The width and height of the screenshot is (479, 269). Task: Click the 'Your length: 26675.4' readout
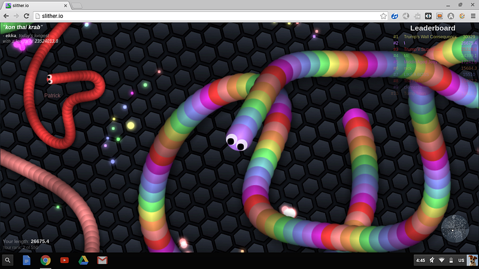click(x=26, y=242)
